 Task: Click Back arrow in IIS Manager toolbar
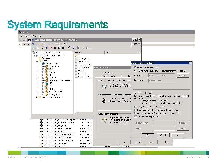point(34,48)
